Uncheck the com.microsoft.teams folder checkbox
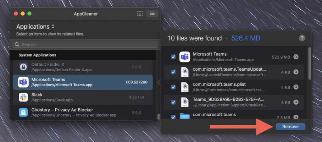The image size is (322, 142). pos(173,117)
